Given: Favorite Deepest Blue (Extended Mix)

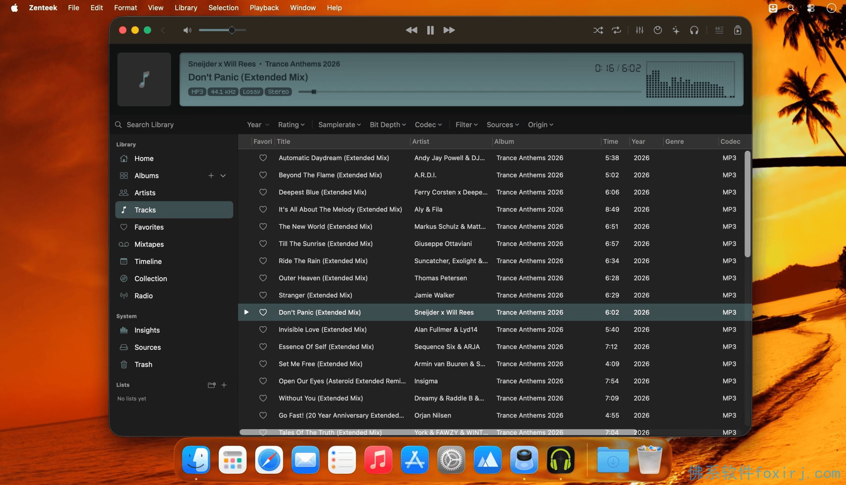Looking at the screenshot, I should coord(263,192).
